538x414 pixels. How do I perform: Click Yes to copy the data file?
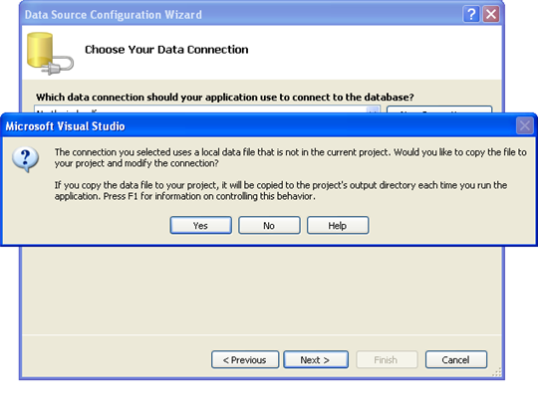(x=200, y=225)
